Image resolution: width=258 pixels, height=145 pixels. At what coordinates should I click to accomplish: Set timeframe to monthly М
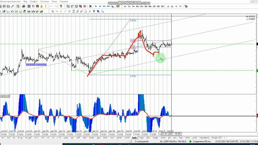[180, 6]
